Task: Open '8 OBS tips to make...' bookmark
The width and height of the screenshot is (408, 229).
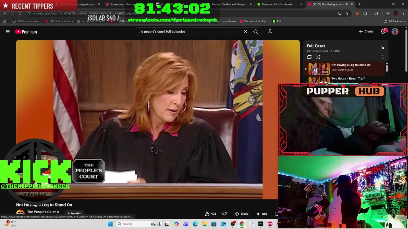Action: (26, 21)
